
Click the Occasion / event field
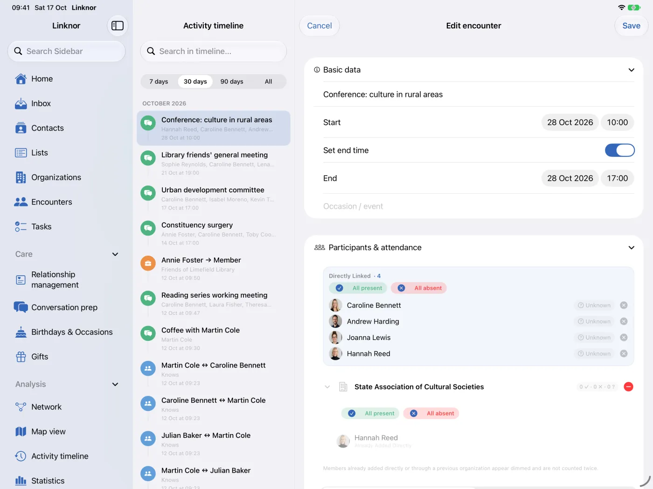[x=479, y=206]
